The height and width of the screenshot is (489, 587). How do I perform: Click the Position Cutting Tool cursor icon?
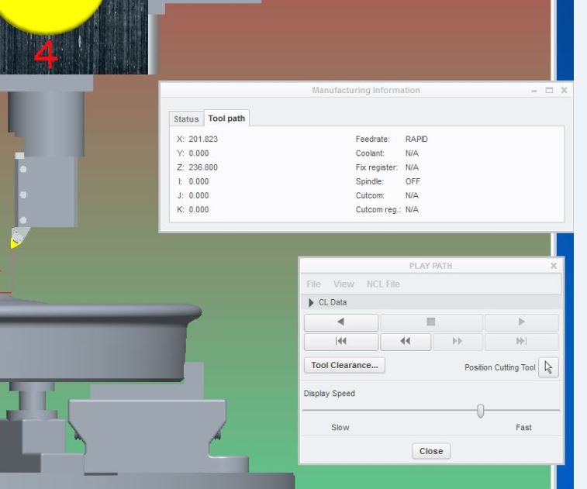tap(548, 367)
